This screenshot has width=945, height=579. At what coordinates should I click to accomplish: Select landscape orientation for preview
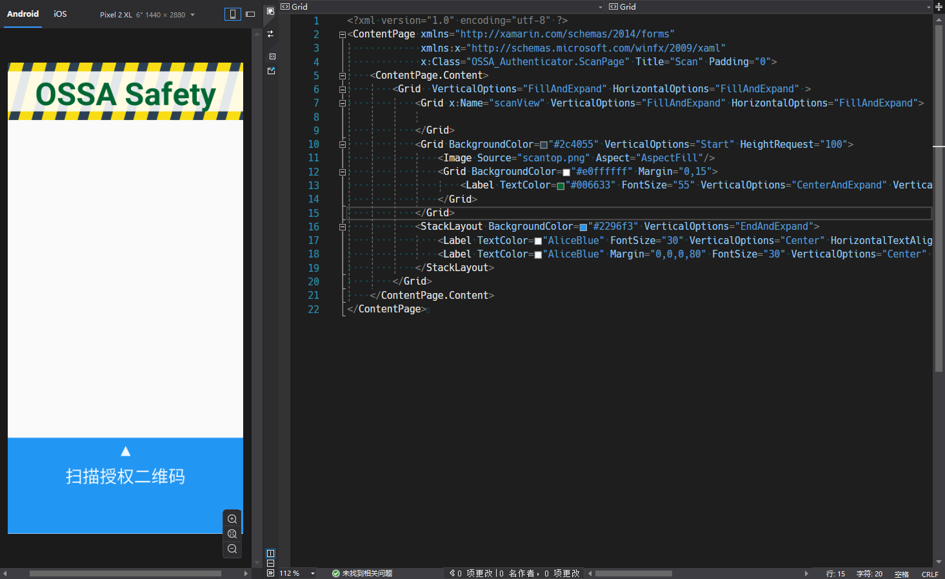pyautogui.click(x=250, y=14)
